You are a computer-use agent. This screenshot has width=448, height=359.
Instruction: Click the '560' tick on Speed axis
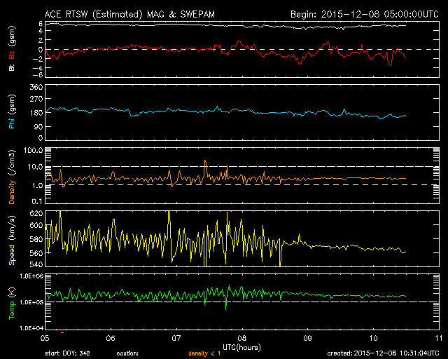click(x=36, y=253)
